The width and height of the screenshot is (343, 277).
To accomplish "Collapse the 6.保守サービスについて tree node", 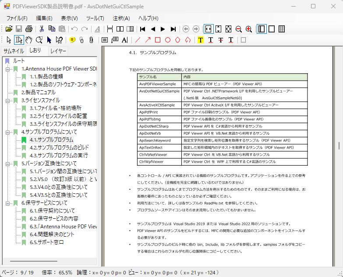I will point(7,203).
